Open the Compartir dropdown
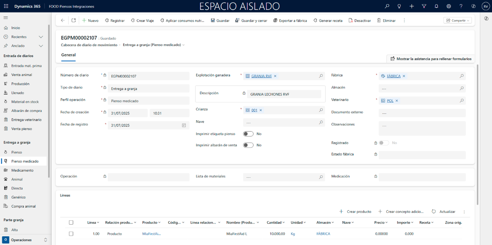The height and width of the screenshot is (245, 492). click(458, 20)
